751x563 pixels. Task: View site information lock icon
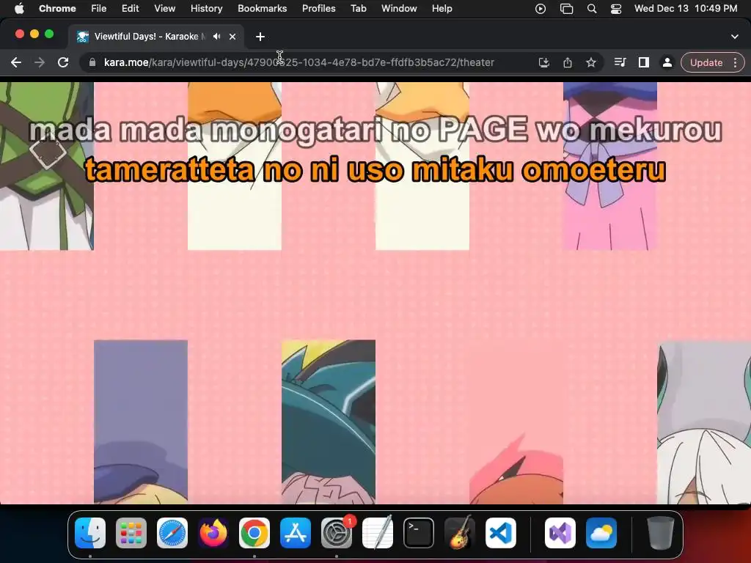click(x=92, y=62)
